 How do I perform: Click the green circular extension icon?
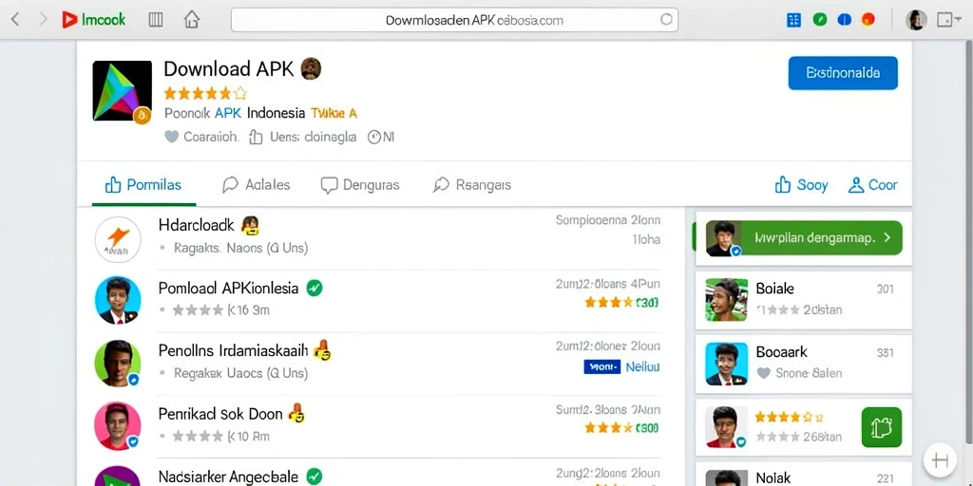pos(820,20)
